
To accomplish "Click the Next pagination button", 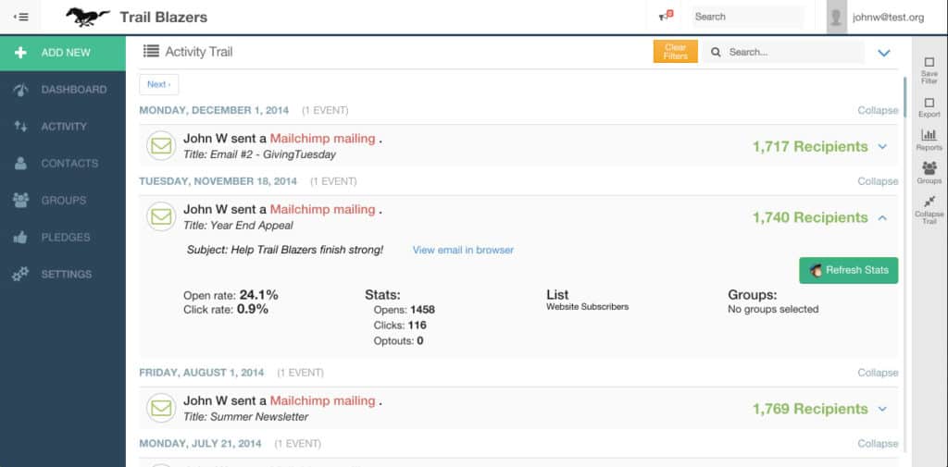I will (159, 84).
